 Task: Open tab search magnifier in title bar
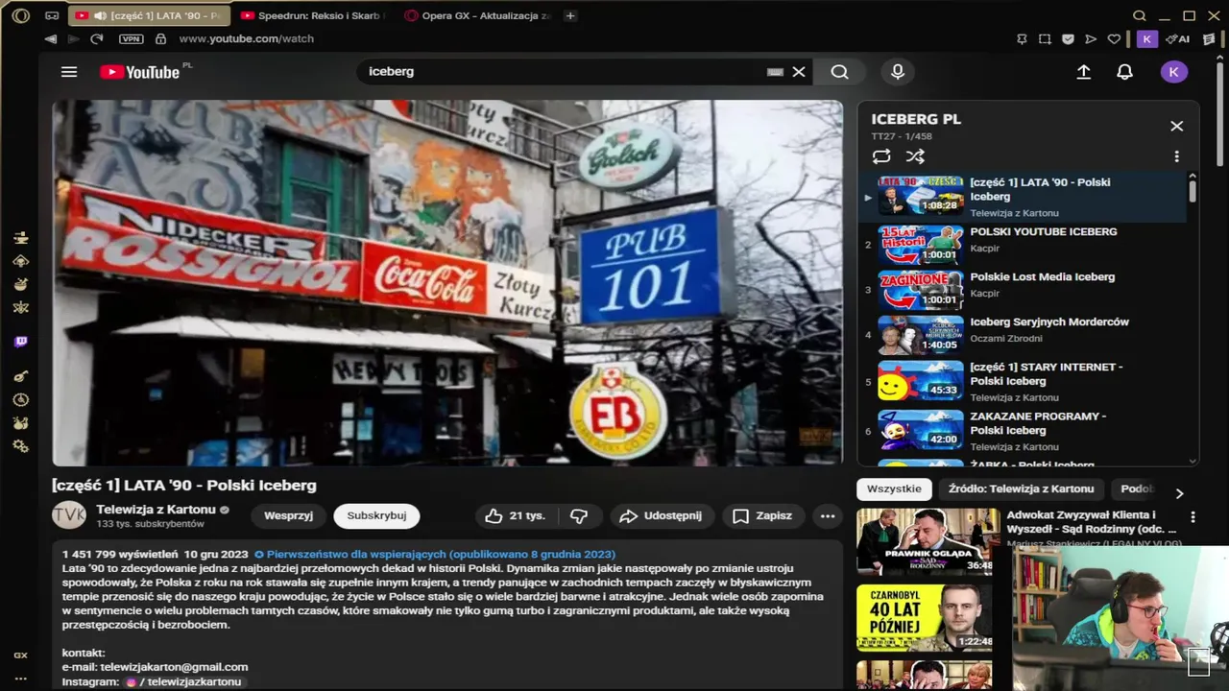point(1140,15)
